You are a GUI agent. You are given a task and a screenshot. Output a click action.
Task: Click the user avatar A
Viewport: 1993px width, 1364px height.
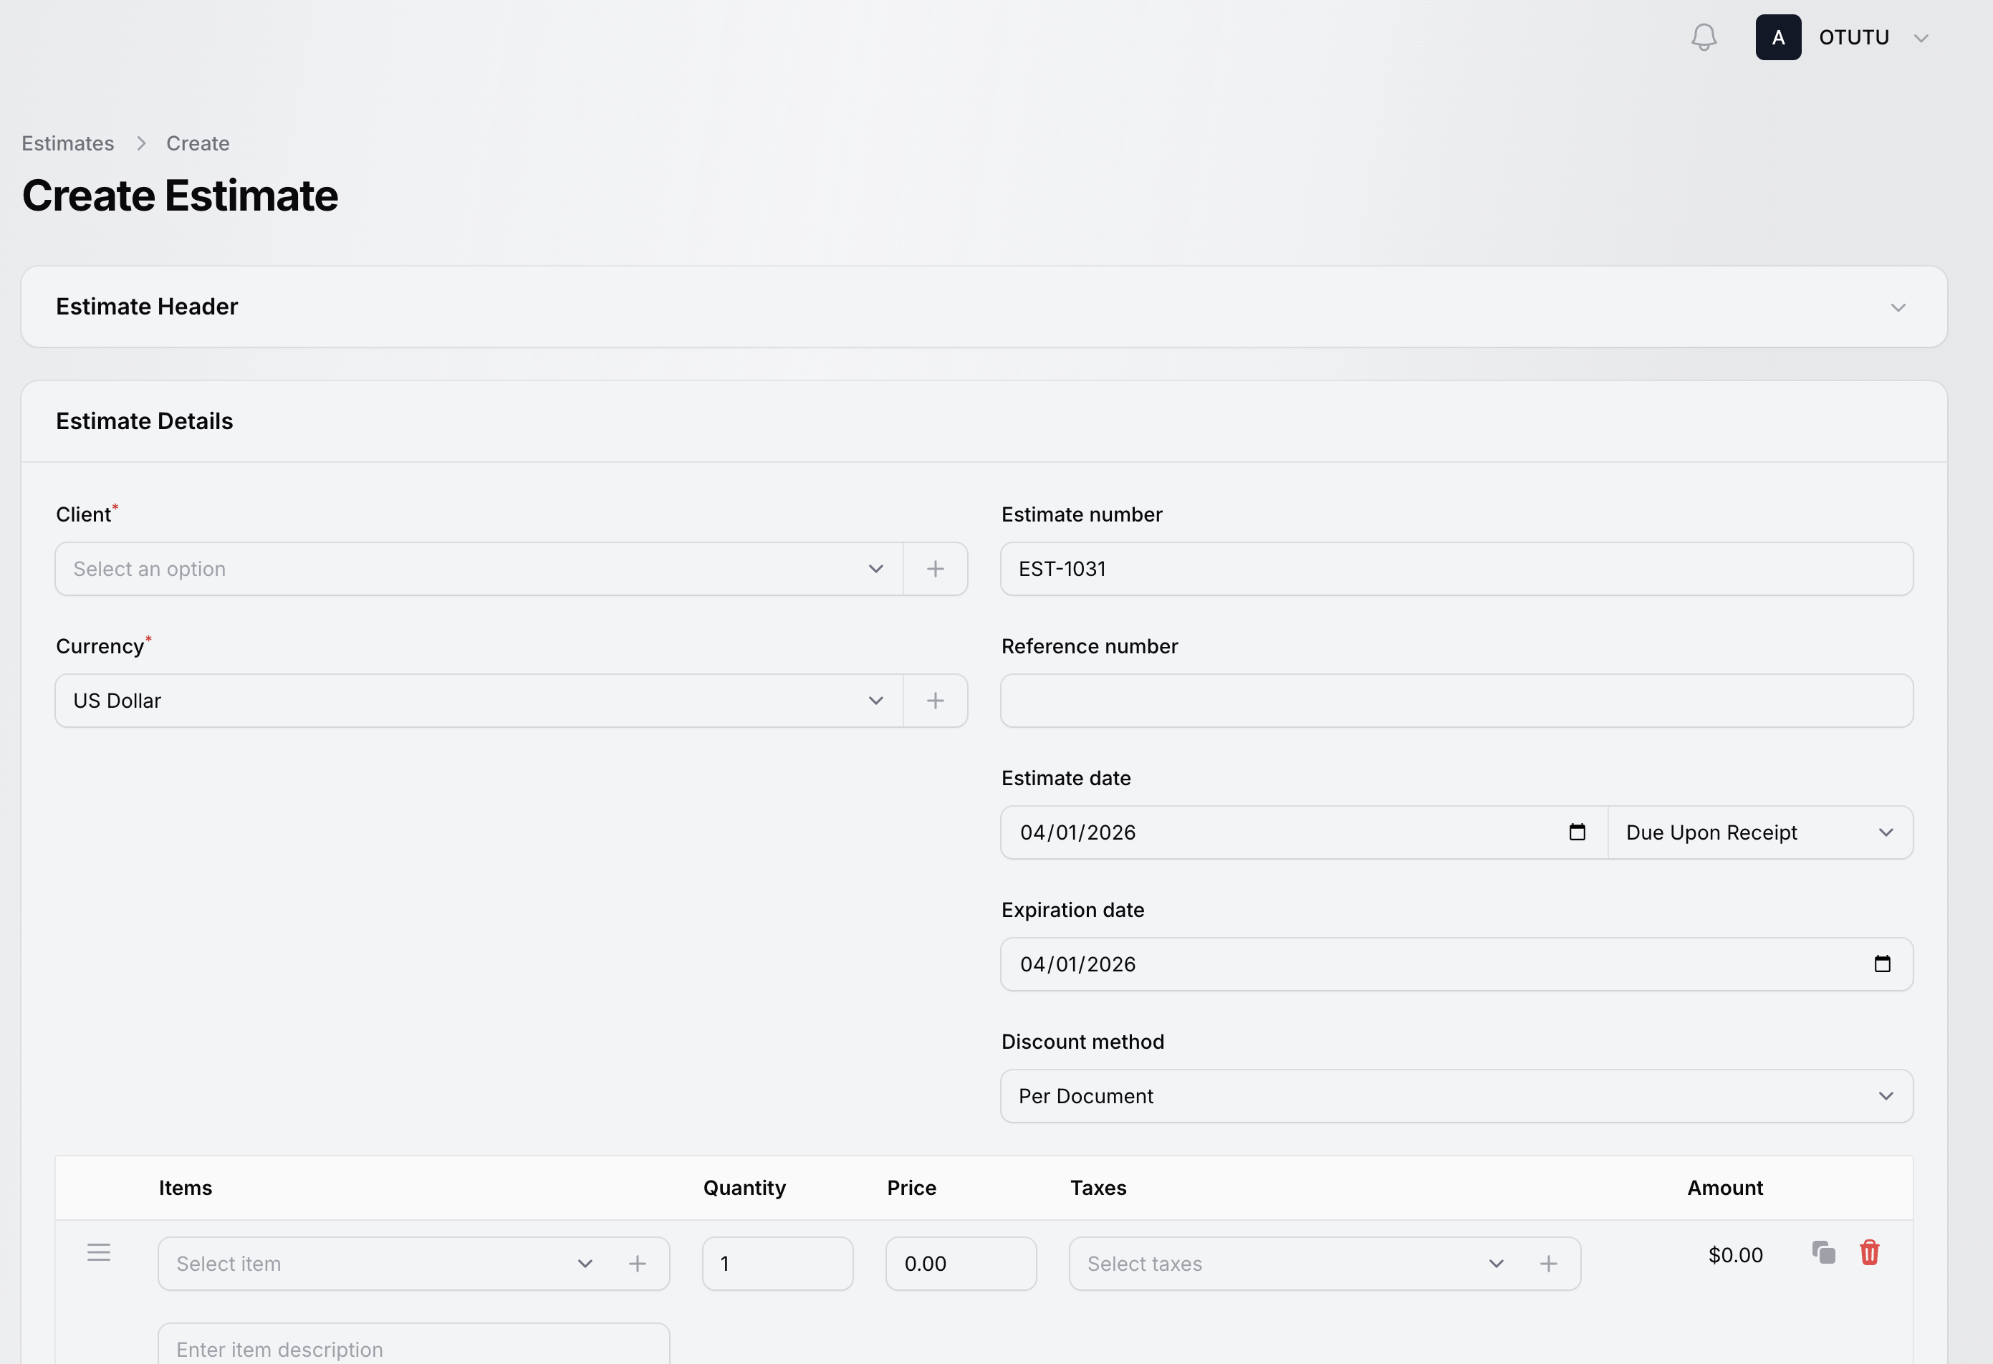[x=1778, y=38]
